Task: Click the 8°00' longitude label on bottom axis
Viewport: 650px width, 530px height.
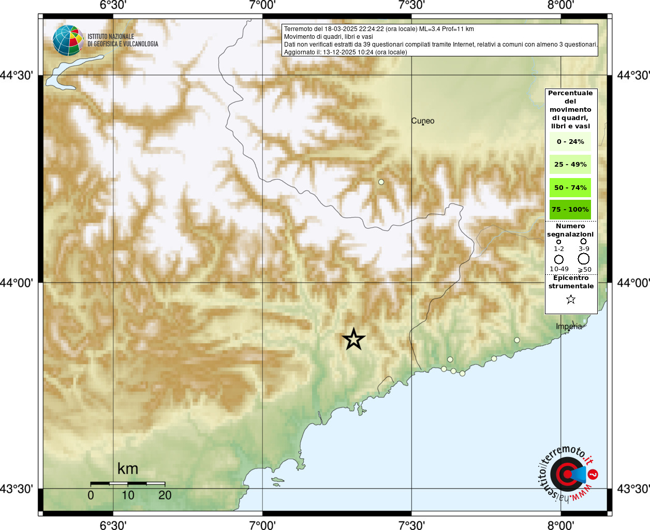Action: (560, 525)
